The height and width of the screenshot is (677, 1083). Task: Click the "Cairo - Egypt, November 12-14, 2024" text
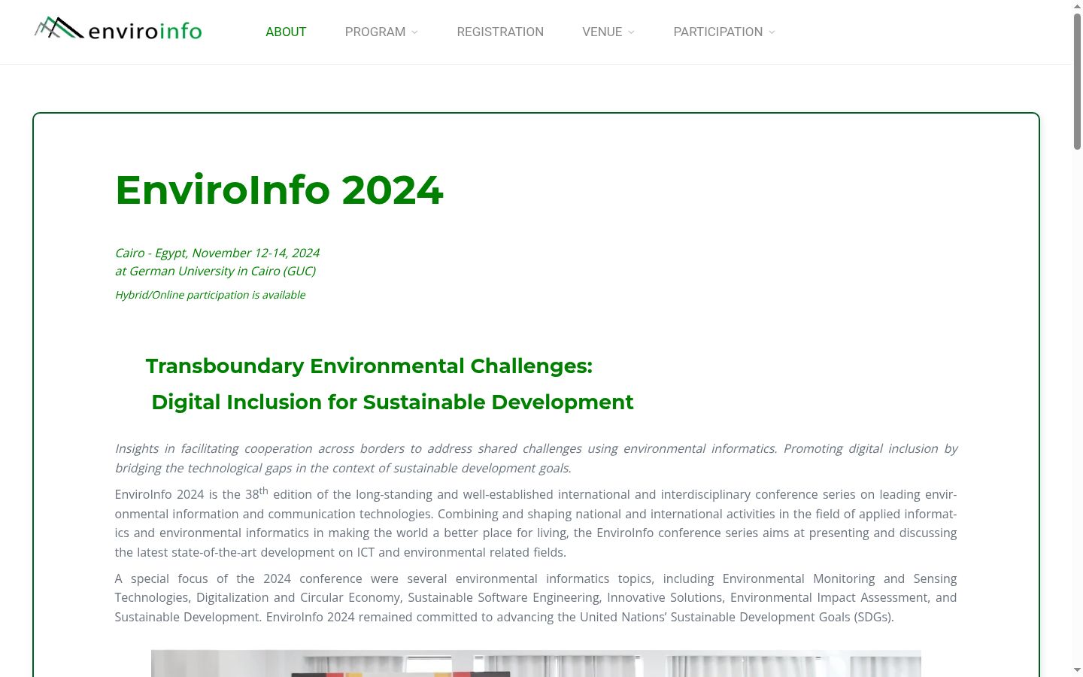(x=217, y=253)
